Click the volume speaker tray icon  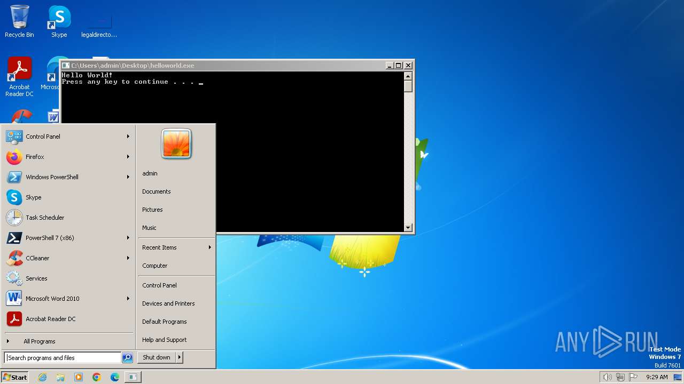607,377
